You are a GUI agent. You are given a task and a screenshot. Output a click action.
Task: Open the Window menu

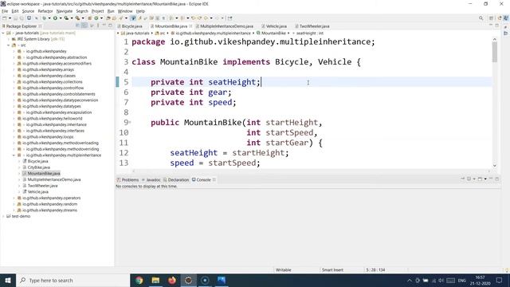(x=125, y=11)
